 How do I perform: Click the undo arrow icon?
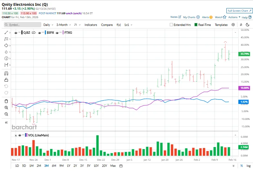pyautogui.click(x=6, y=86)
